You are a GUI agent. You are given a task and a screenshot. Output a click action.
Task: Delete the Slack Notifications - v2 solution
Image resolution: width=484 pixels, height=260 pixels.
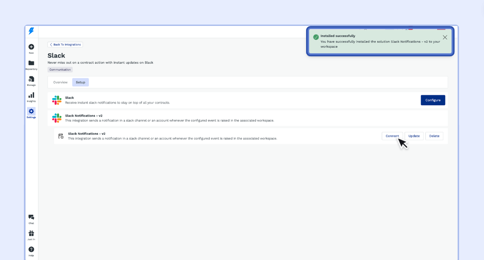point(434,136)
